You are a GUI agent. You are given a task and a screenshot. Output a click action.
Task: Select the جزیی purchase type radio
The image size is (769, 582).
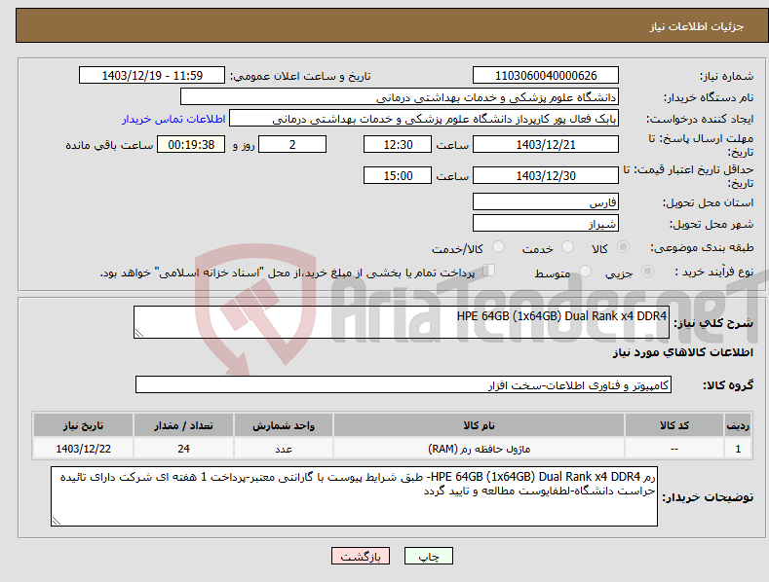[647, 272]
